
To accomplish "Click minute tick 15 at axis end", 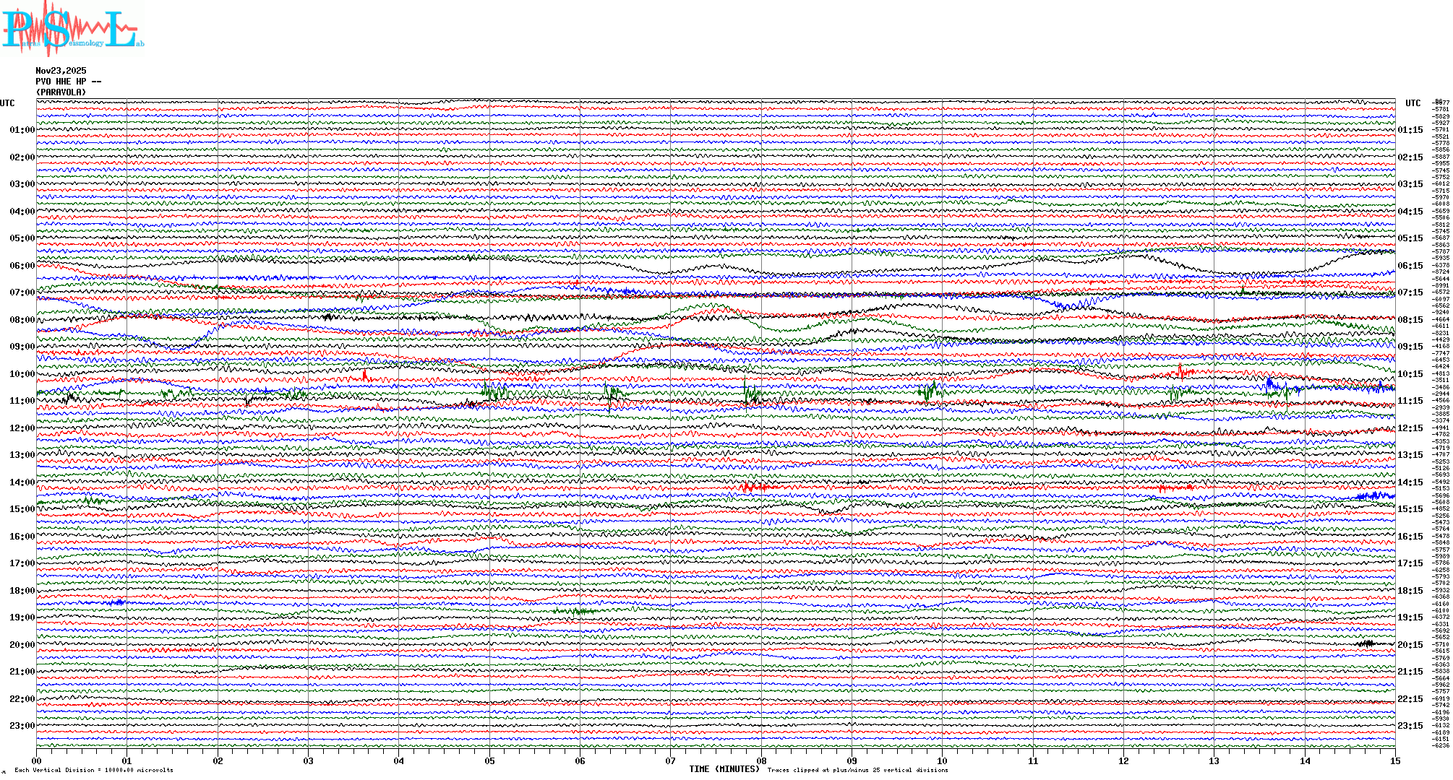I will 1394,761.
